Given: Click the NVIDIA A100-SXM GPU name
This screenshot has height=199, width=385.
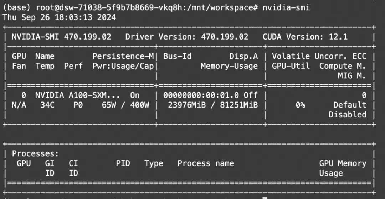Looking at the screenshot, I should tap(77, 95).
